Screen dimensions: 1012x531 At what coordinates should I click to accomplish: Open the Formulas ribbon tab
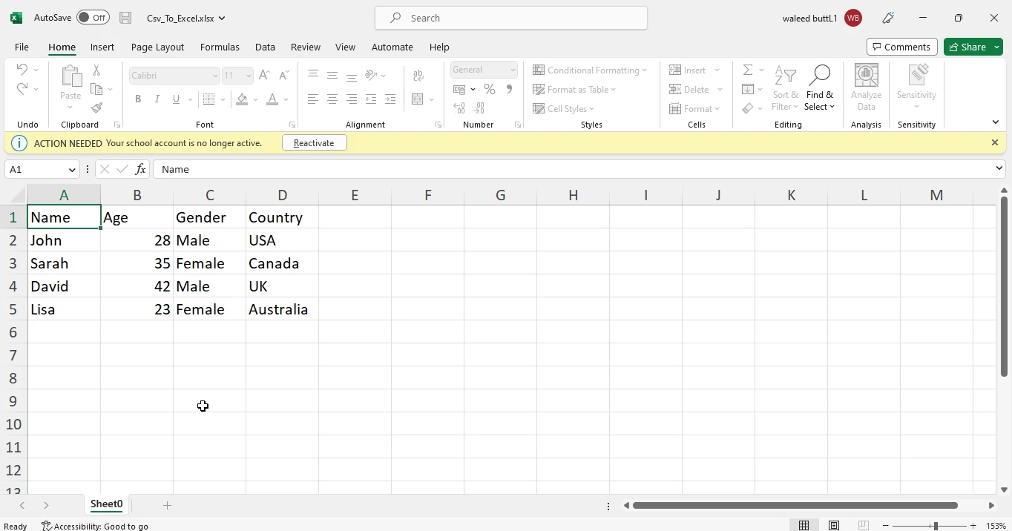pos(220,47)
